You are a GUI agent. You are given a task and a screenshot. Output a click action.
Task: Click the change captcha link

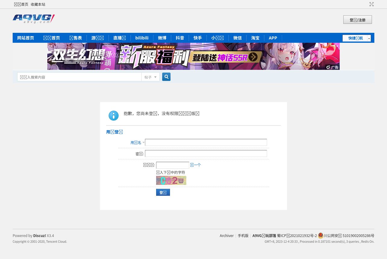pyautogui.click(x=196, y=165)
